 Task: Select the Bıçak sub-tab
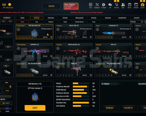coord(65,22)
